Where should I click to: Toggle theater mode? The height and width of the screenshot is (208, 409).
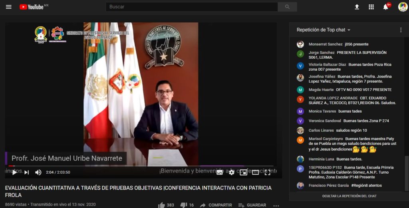[255, 172]
